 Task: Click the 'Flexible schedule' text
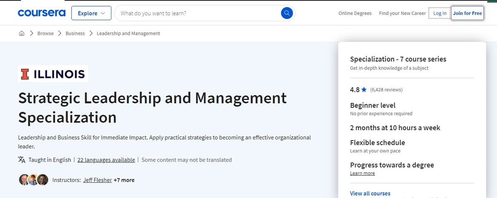tap(377, 143)
